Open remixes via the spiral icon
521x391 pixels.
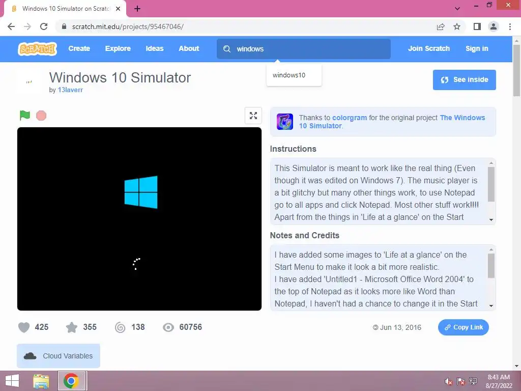120,327
